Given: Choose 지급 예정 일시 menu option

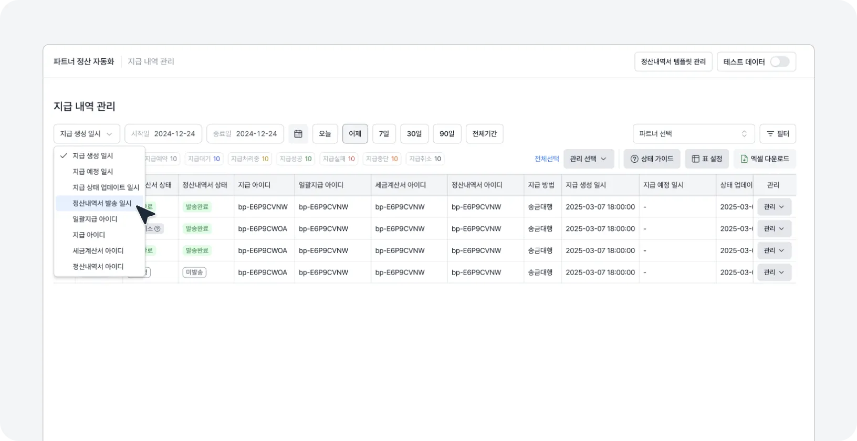Looking at the screenshot, I should 93,172.
